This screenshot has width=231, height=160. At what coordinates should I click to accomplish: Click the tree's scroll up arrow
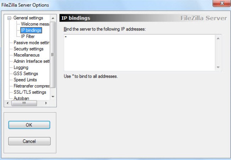pyautogui.click(x=53, y=18)
